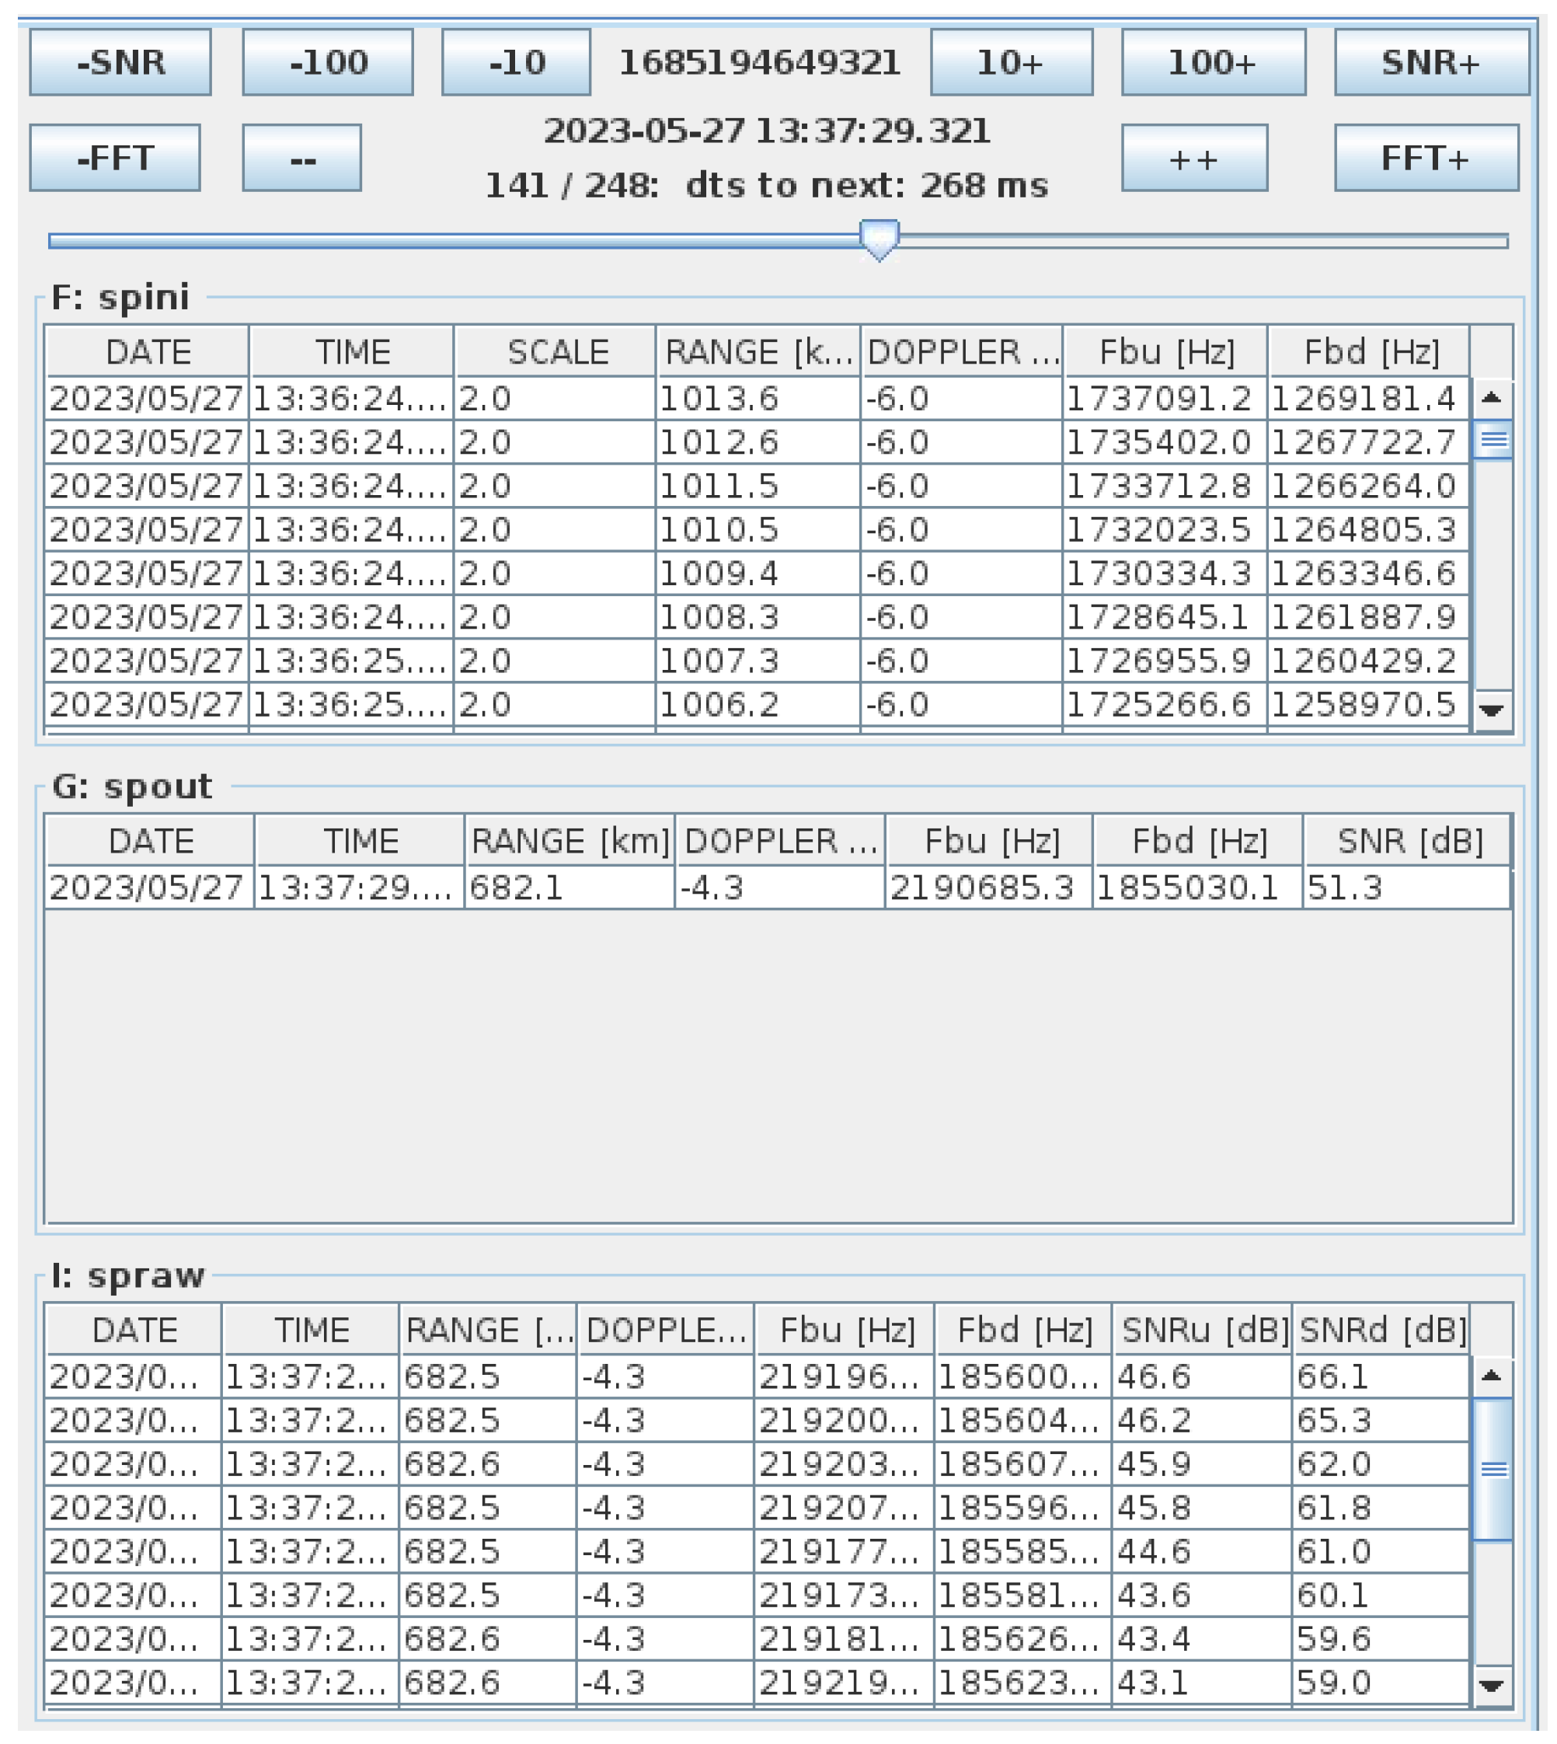Screen dimensions: 1557x1744
Task: Select spout range cell 682.1
Action: tap(570, 888)
